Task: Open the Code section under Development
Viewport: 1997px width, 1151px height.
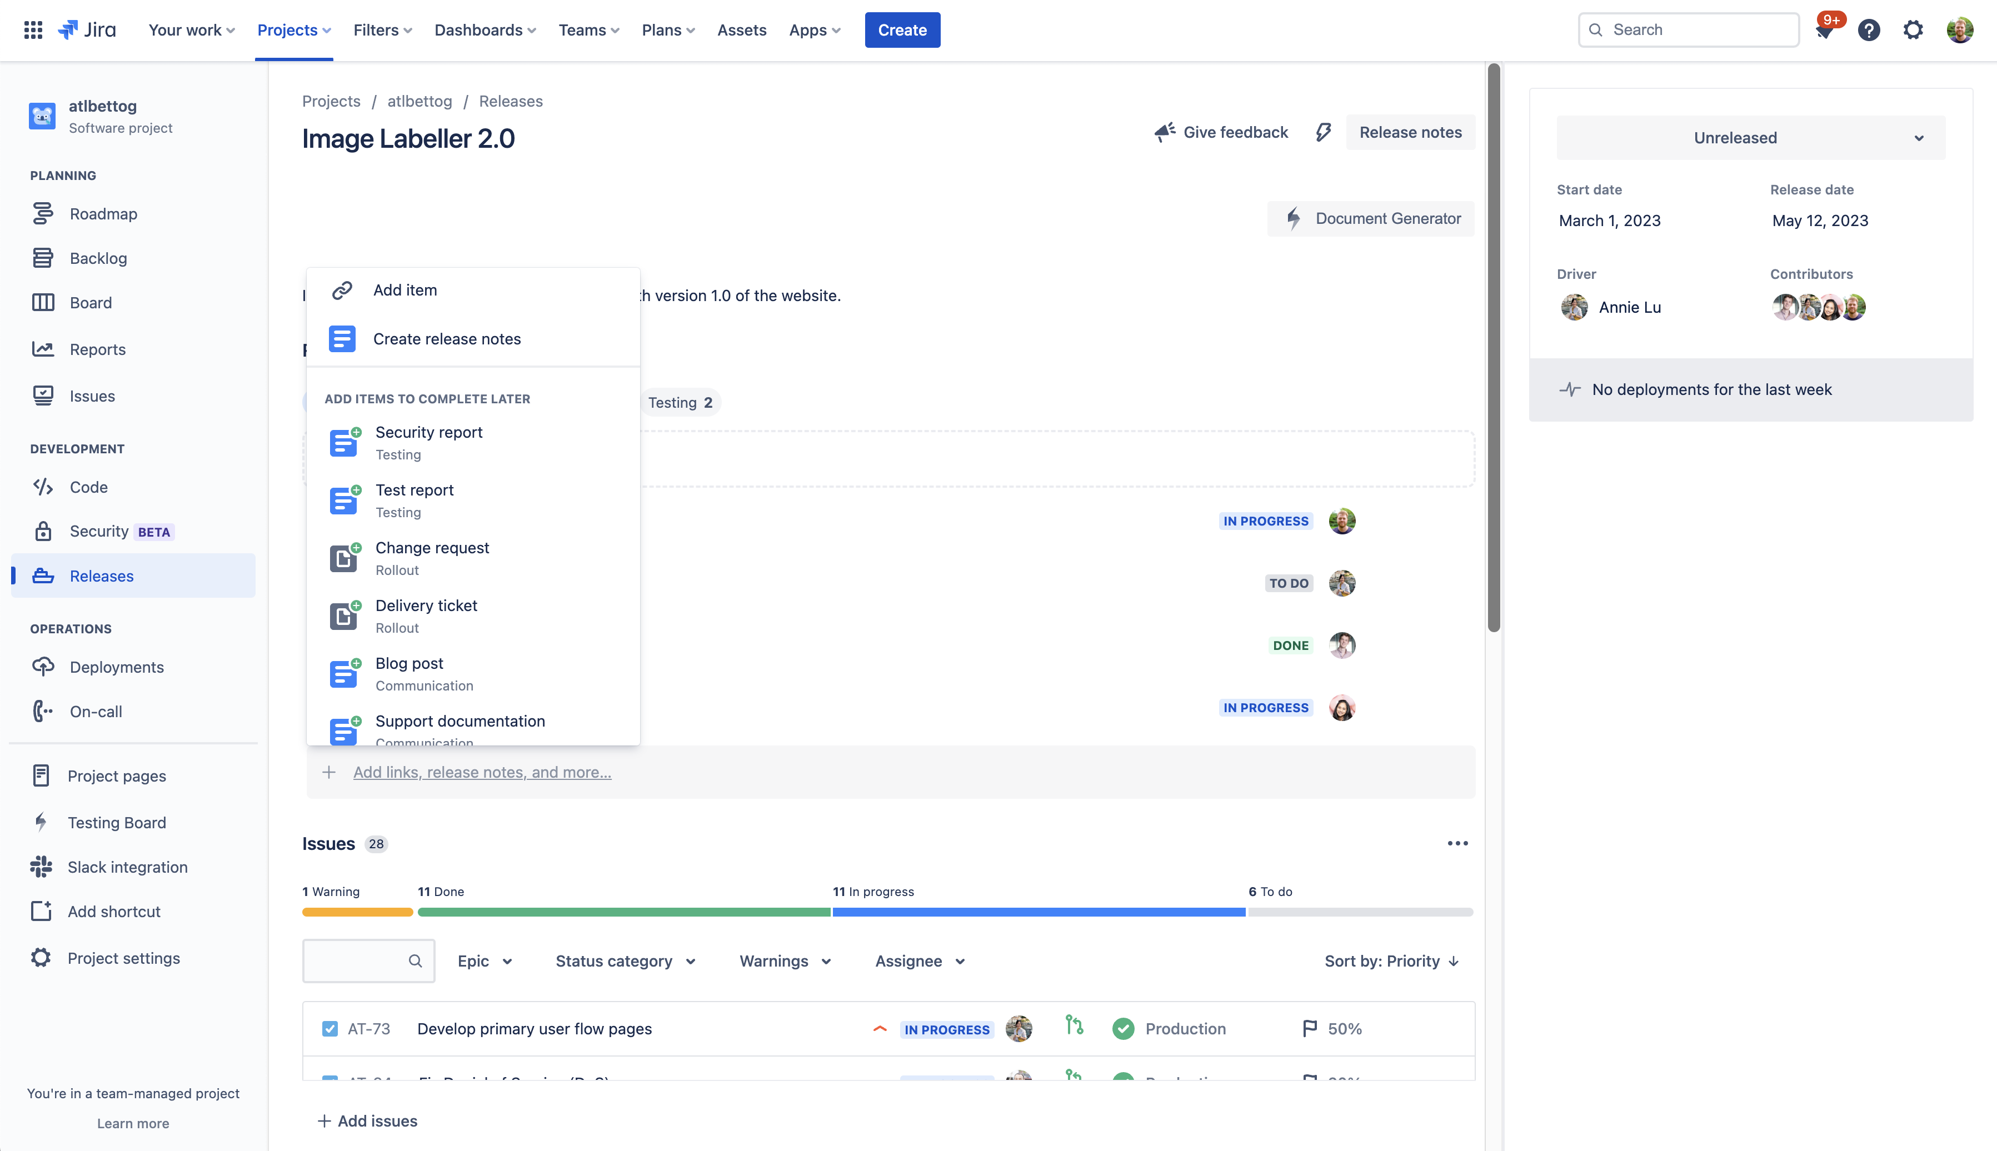Action: tap(43, 487)
